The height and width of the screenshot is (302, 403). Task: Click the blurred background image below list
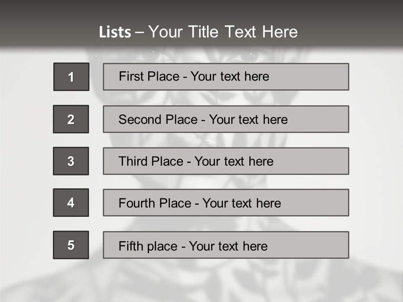[x=201, y=281]
